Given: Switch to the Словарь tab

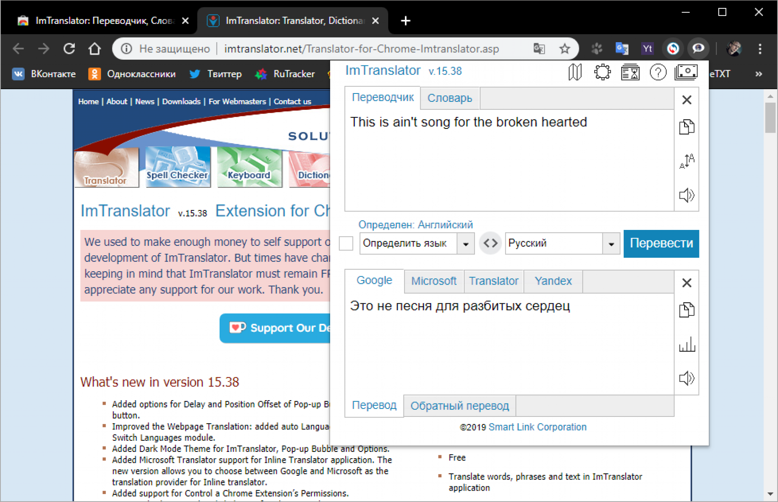Looking at the screenshot, I should click(450, 98).
